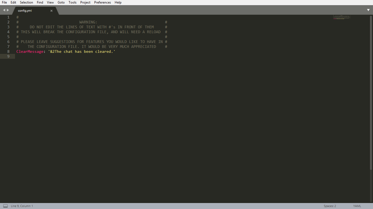Open the Goto menu

pos(61,2)
